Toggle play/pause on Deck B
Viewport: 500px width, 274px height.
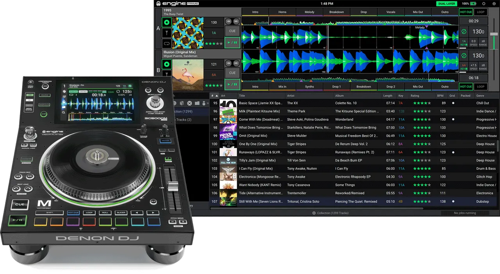232,84
